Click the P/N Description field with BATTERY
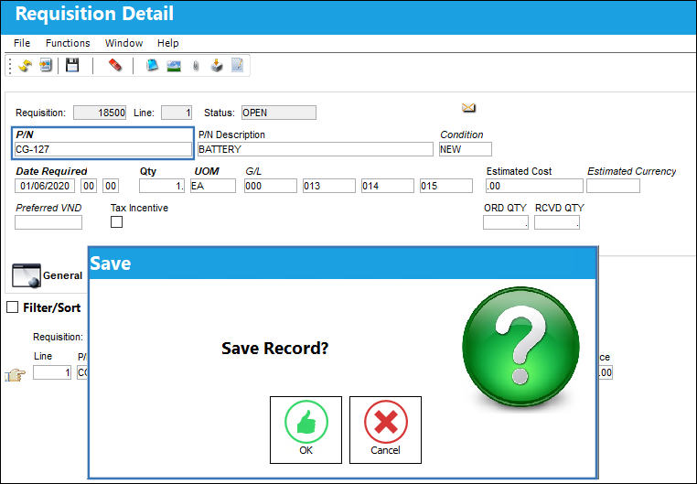The height and width of the screenshot is (484, 697). coord(316,149)
